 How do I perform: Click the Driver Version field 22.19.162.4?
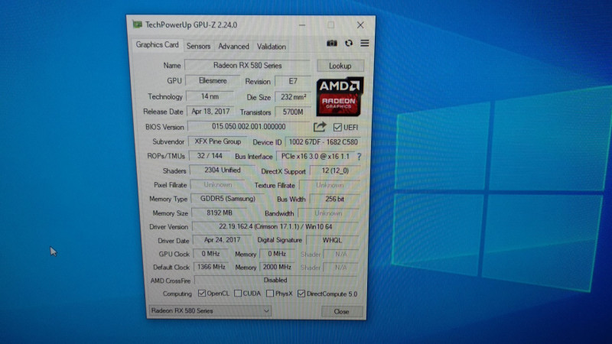click(275, 226)
